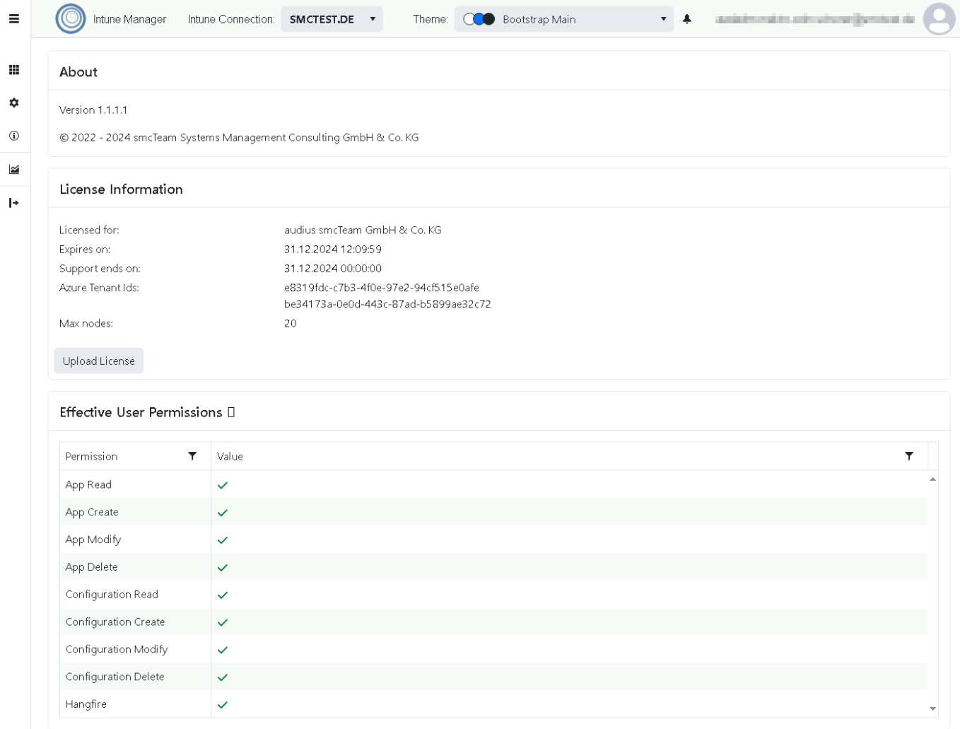960x729 pixels.
Task: Open the chart statistics sidebar icon
Action: pos(14,170)
